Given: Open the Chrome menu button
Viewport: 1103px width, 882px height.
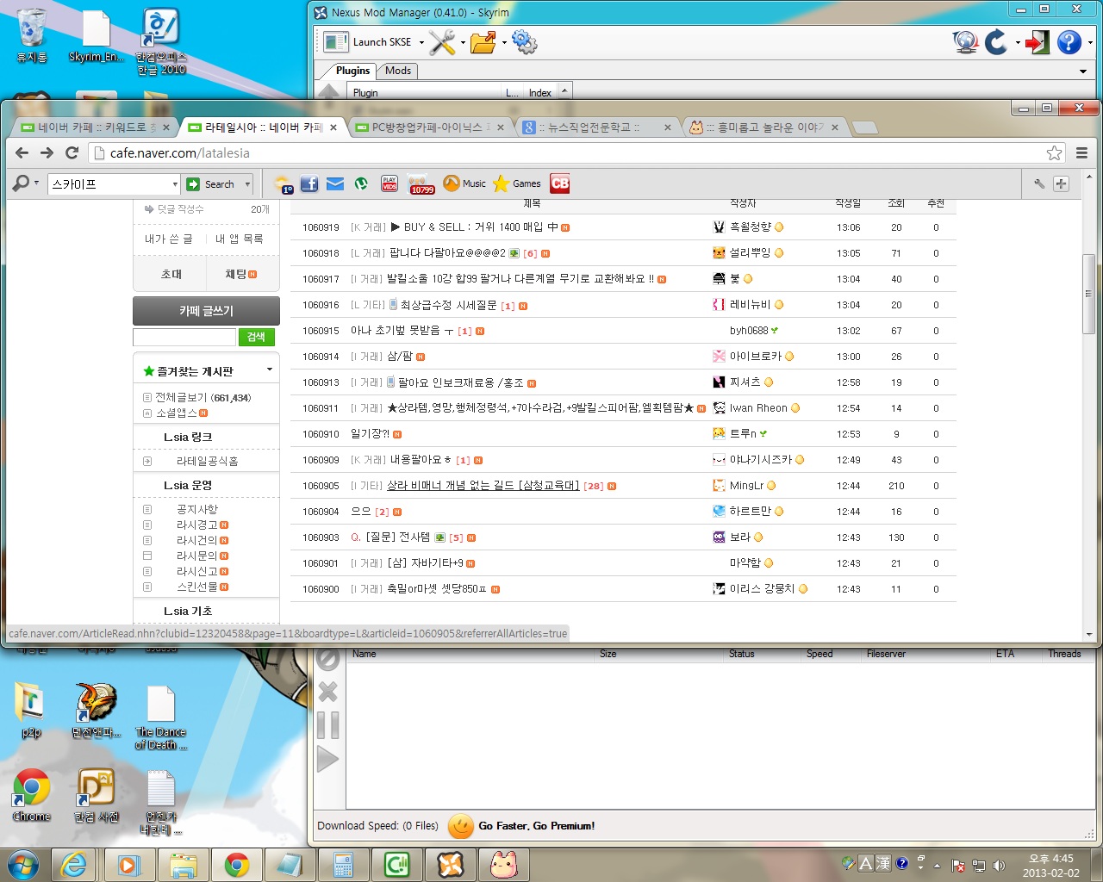Looking at the screenshot, I should 1081,152.
